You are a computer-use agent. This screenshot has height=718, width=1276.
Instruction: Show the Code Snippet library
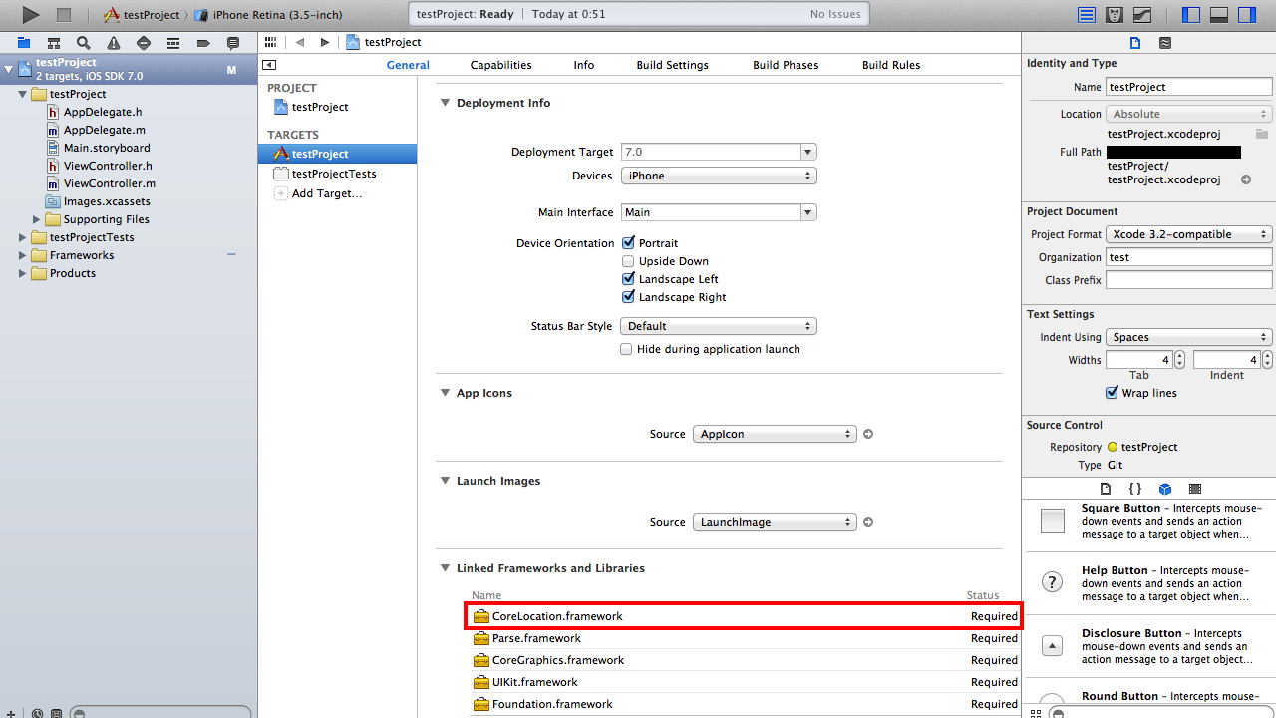pos(1134,489)
